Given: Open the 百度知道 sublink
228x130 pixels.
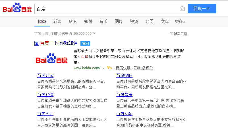Looking at the screenshot, I should [x=45, y=95].
